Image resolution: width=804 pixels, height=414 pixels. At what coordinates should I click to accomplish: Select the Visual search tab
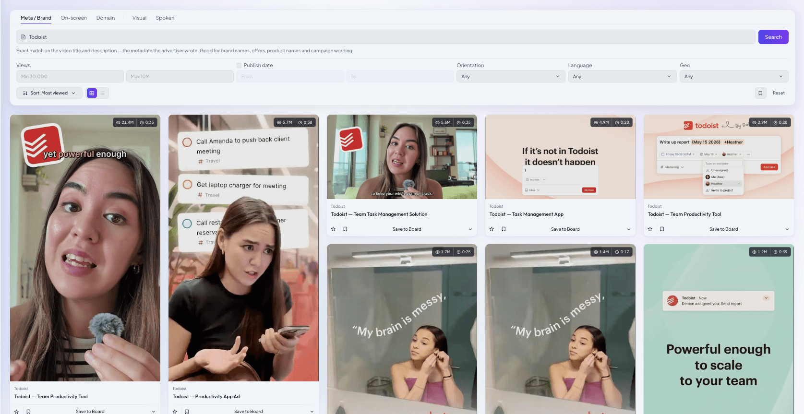[x=139, y=18]
